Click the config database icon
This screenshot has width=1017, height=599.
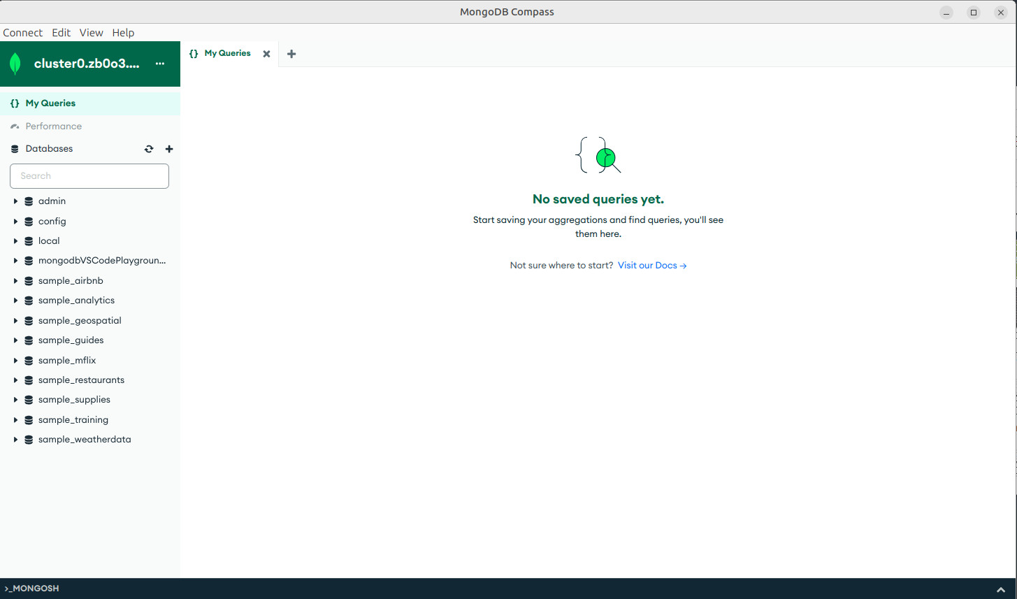[x=29, y=222]
